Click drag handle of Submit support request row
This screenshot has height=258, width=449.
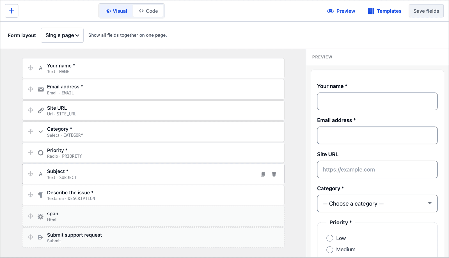click(31, 237)
